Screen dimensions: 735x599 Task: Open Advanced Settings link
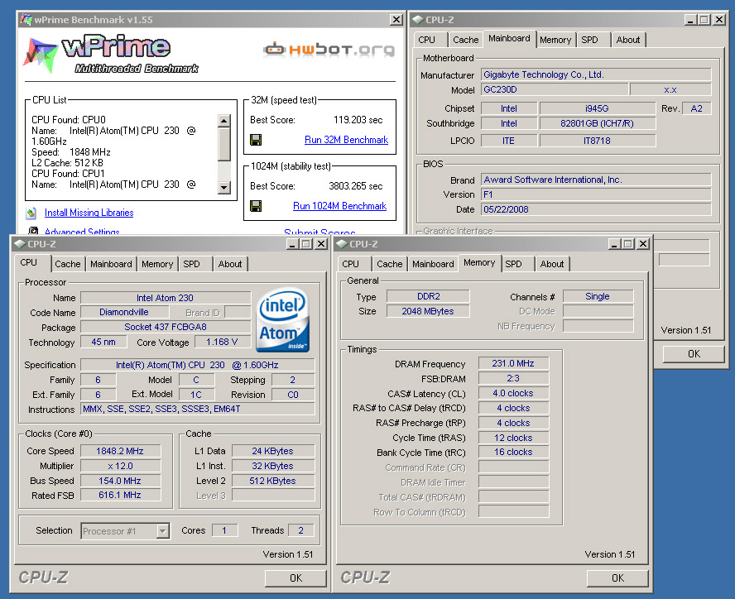[82, 232]
